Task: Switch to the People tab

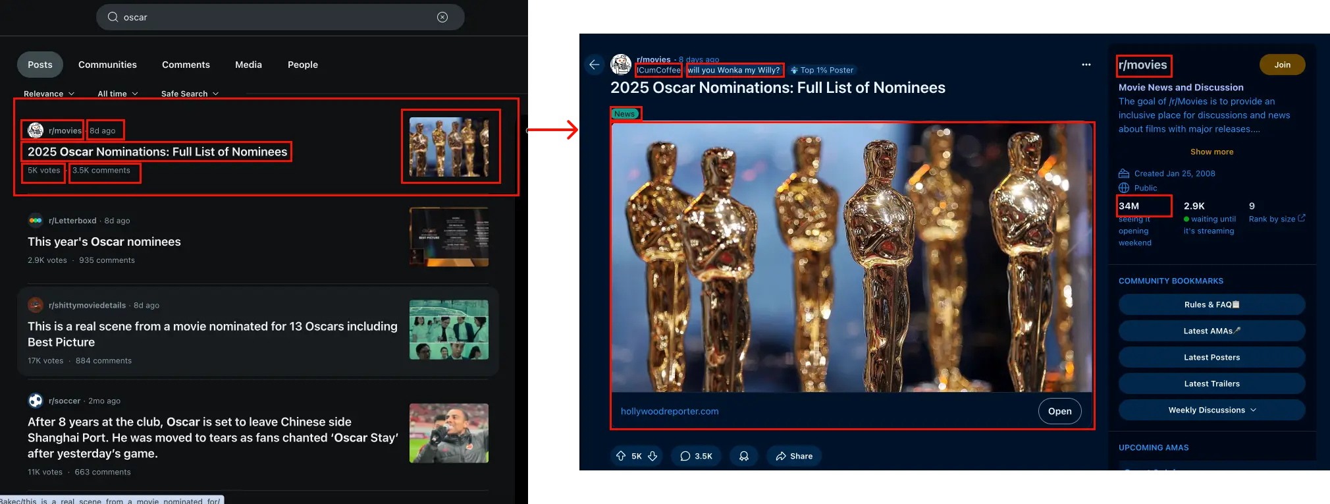Action: 303,65
